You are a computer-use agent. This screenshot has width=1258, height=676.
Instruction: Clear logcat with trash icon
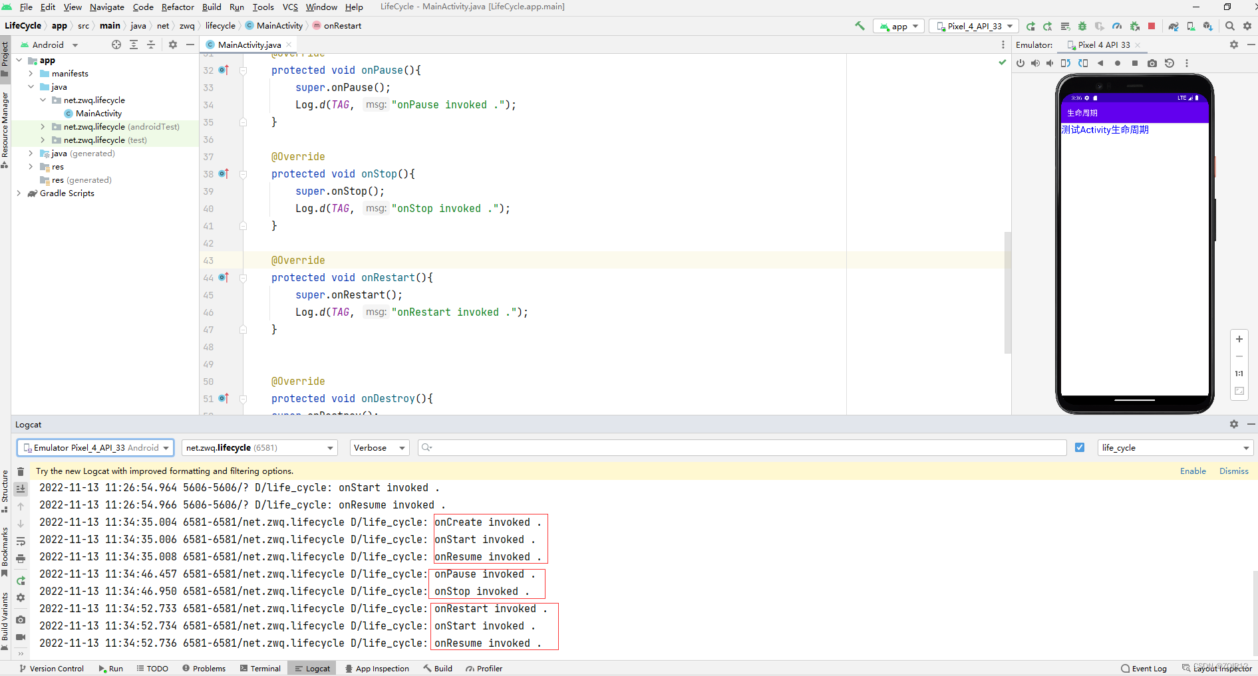[21, 471]
